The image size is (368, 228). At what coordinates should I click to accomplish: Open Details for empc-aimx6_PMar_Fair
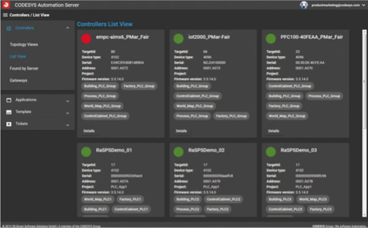(89, 131)
